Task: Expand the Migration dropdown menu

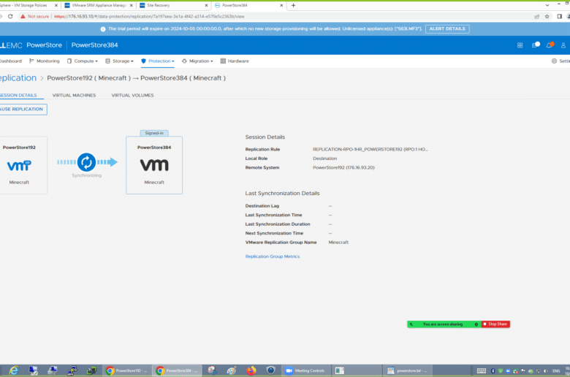Action: coord(197,61)
